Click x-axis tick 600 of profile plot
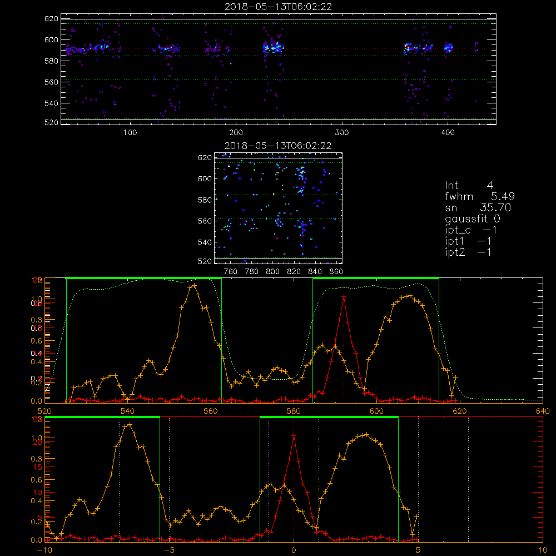 [x=376, y=411]
